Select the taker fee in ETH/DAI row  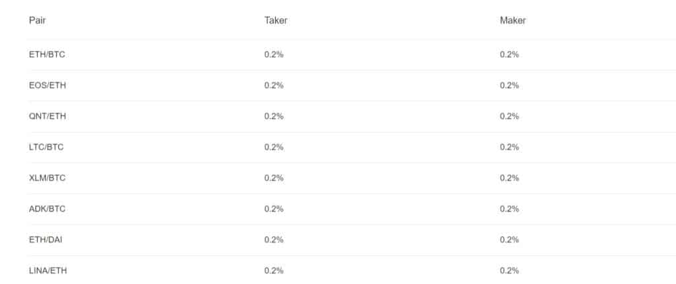point(273,240)
